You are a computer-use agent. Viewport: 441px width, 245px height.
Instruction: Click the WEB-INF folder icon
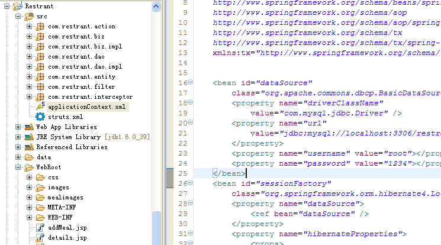40,217
